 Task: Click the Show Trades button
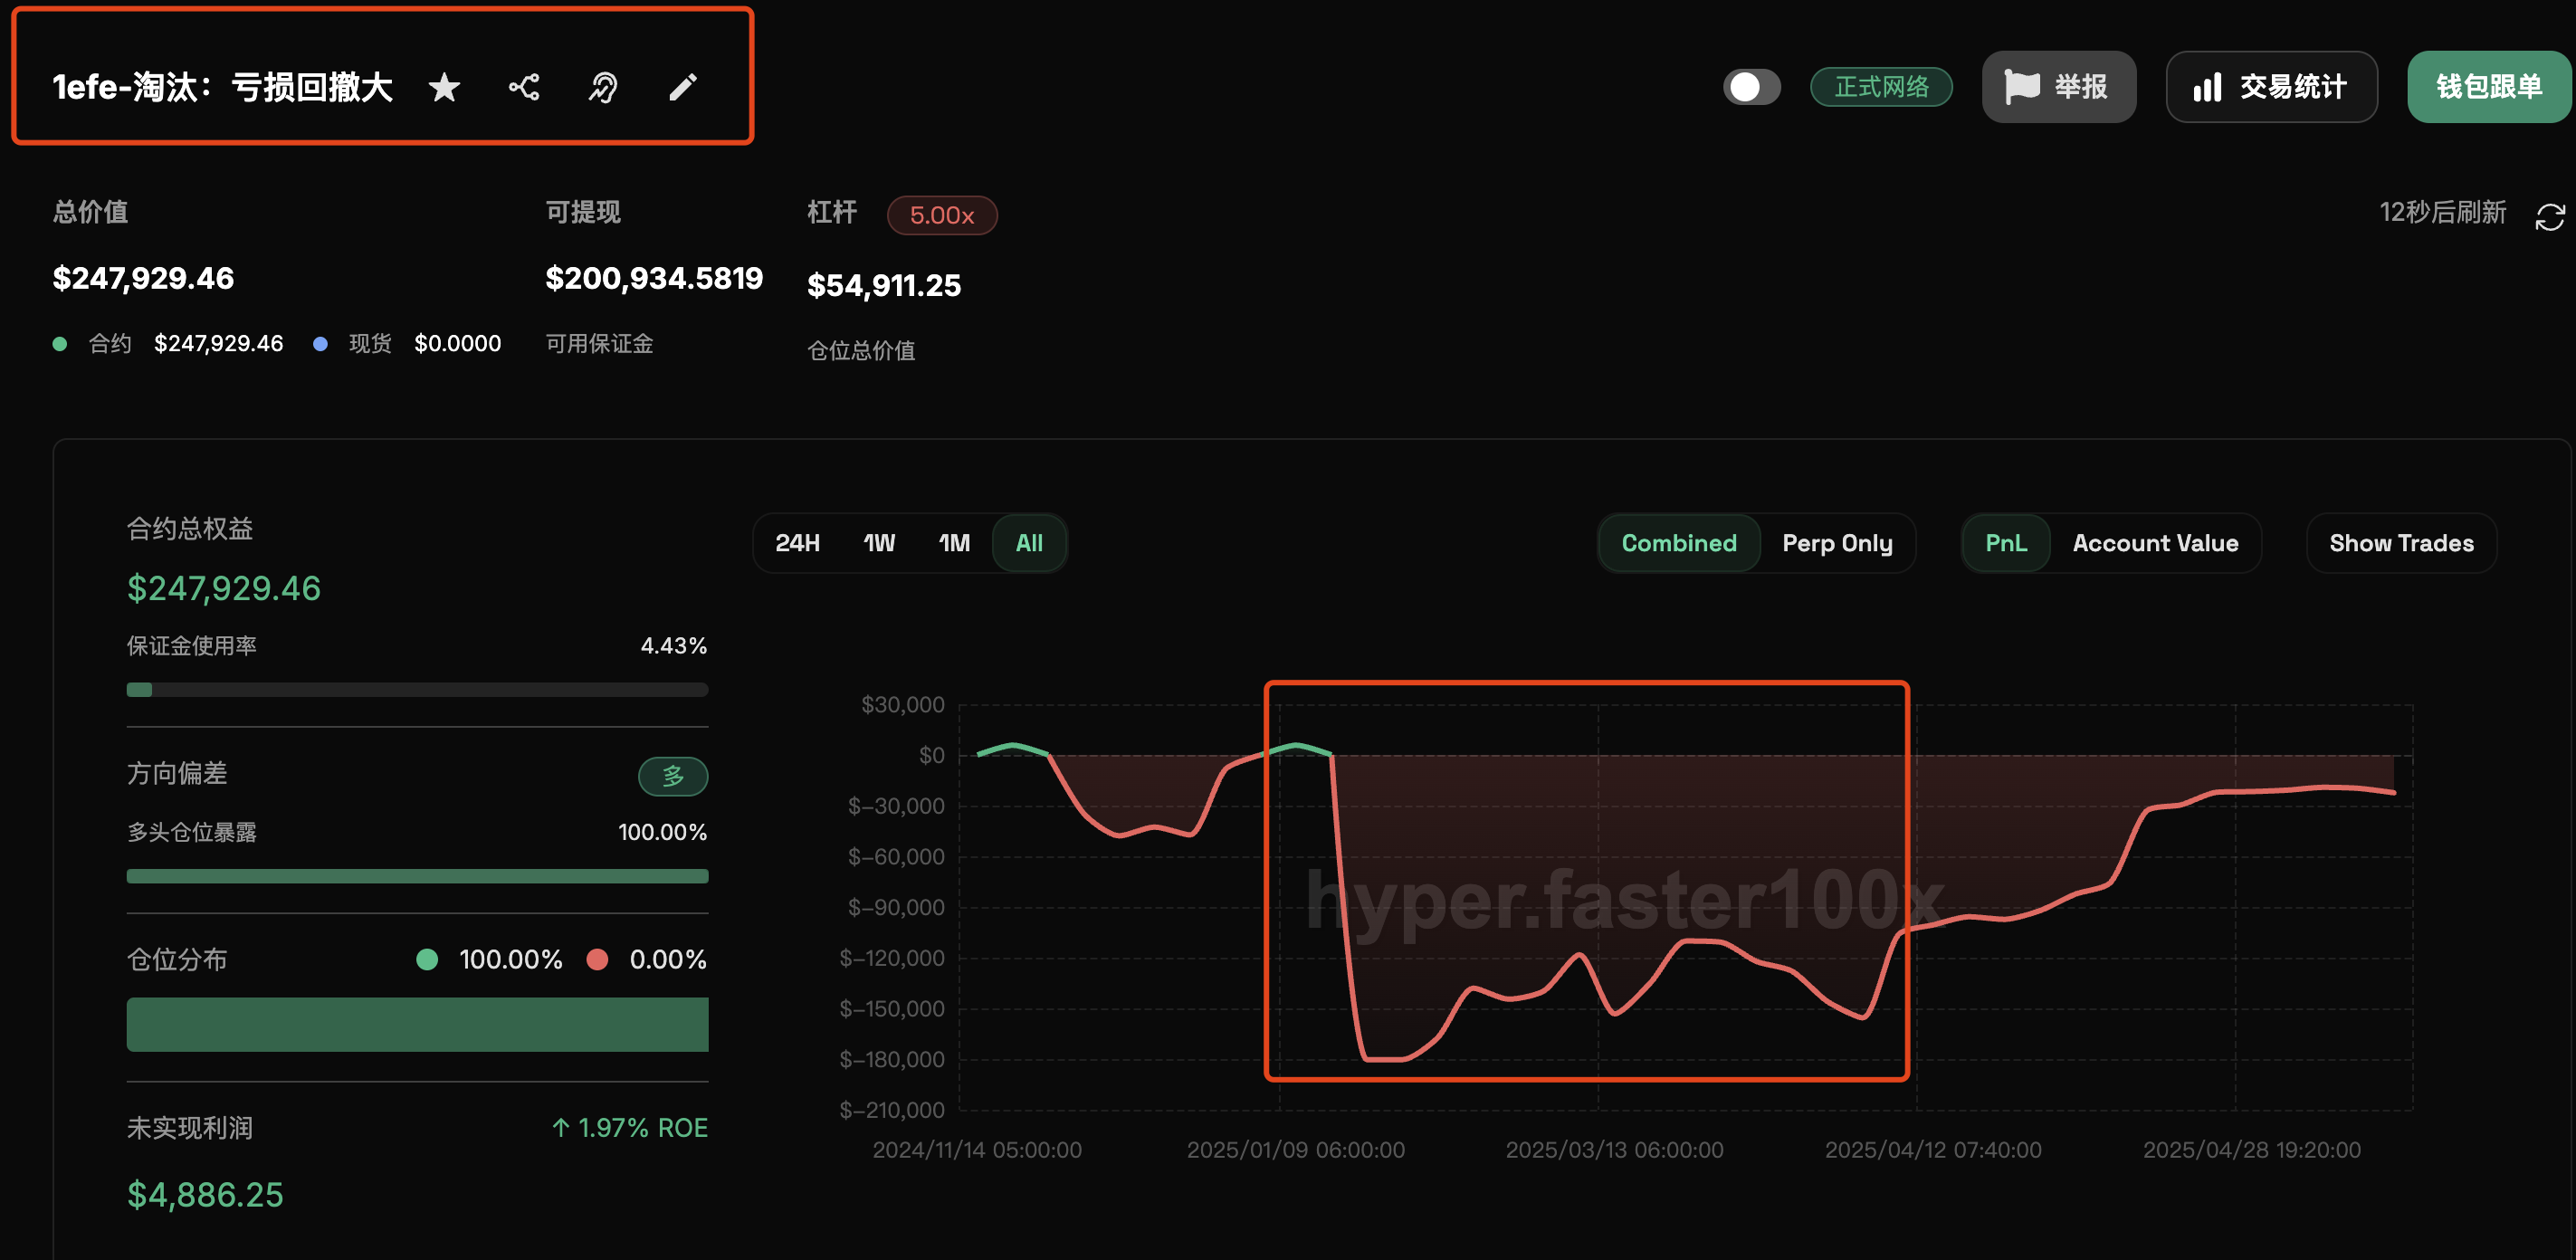(x=2401, y=543)
